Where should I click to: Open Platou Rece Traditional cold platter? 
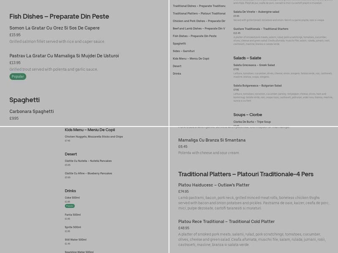click(226, 222)
